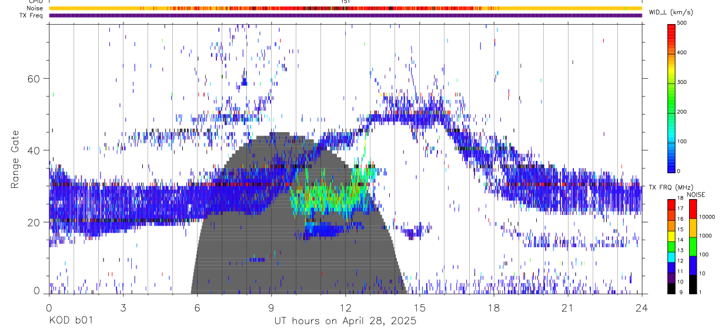Select the "Range Gate" y-axis title
This screenshot has height=333, width=722.
15,160
